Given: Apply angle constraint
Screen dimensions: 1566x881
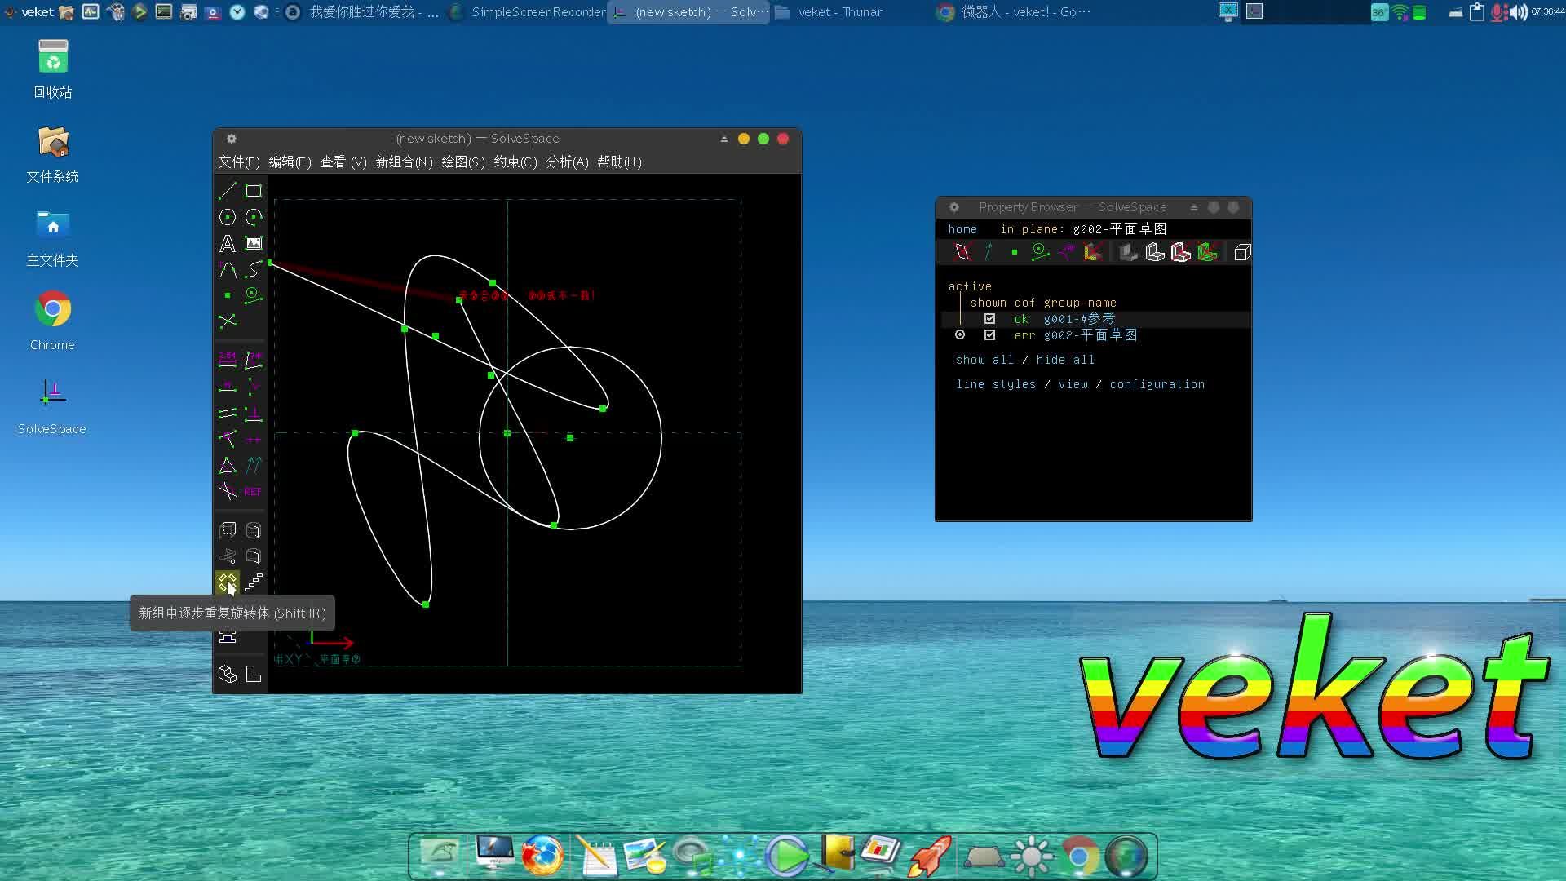Looking at the screenshot, I should point(254,360).
